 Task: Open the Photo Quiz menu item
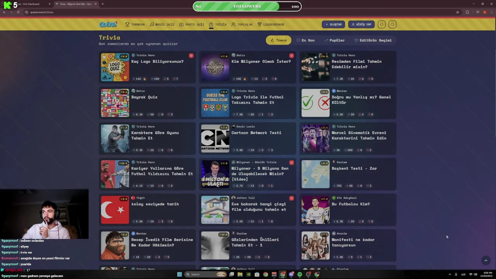coord(191,24)
